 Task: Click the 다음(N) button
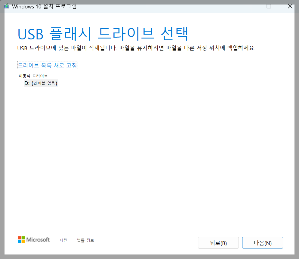(x=262, y=242)
